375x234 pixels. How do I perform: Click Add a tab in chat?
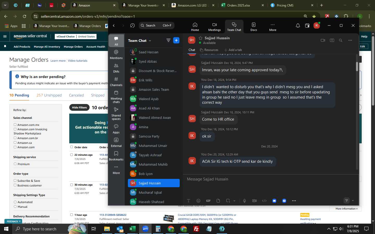[x=233, y=50]
